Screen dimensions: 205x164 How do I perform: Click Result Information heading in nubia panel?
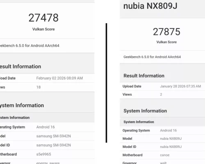point(144,76)
